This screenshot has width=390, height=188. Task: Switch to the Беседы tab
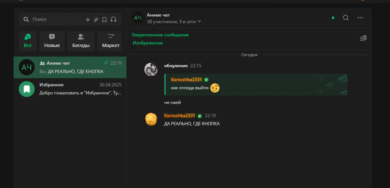[x=81, y=41]
